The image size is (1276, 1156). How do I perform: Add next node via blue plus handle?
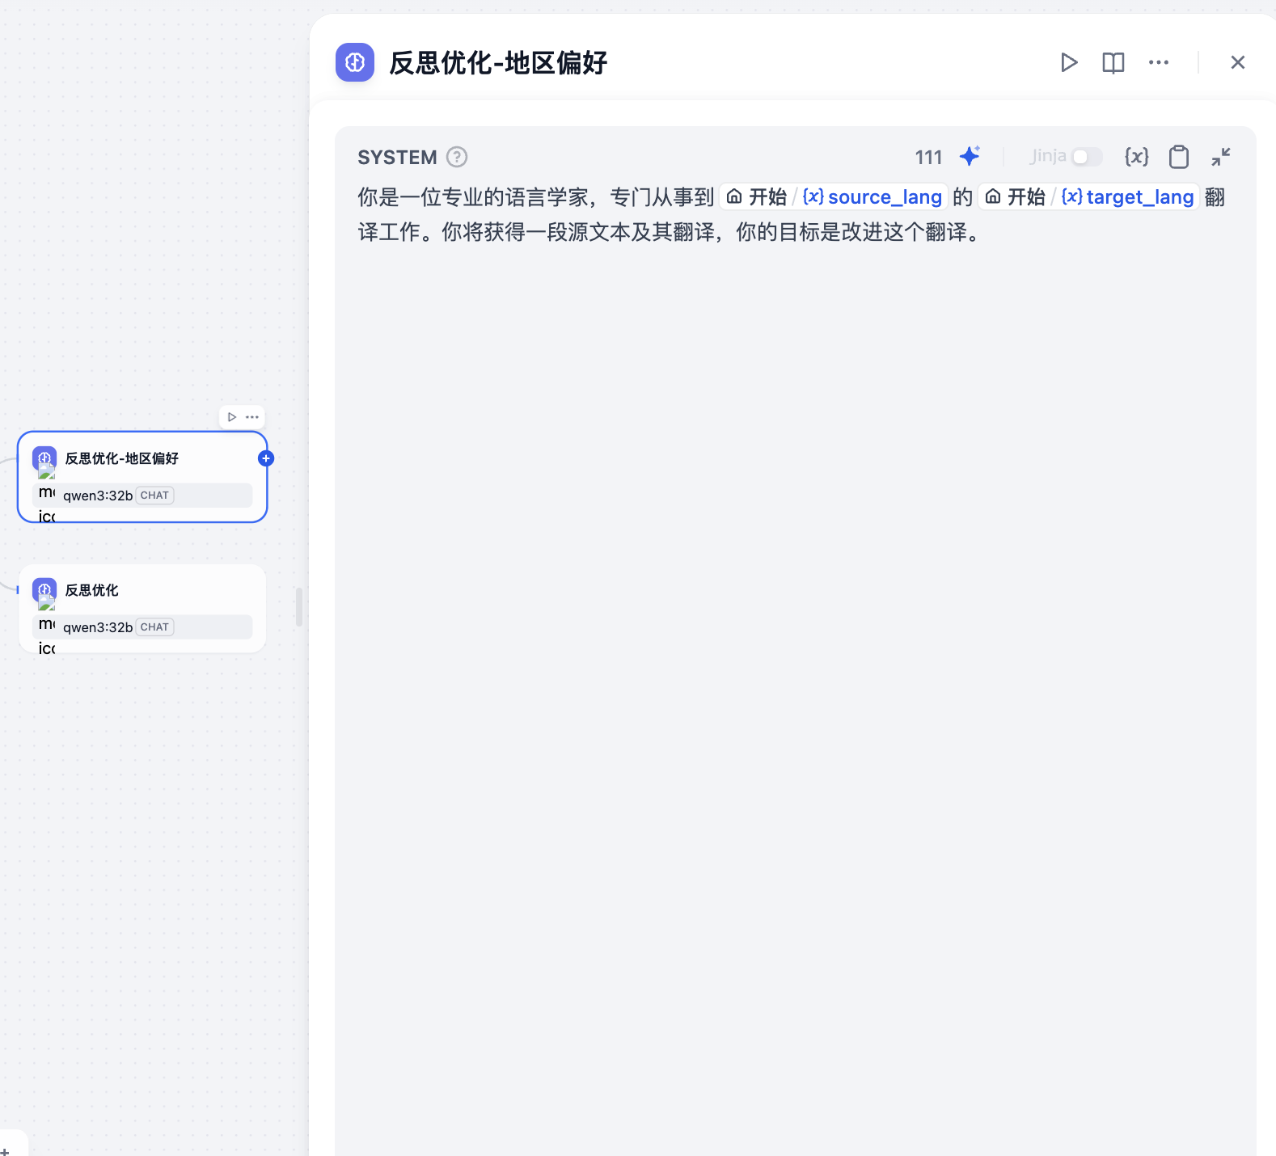266,458
